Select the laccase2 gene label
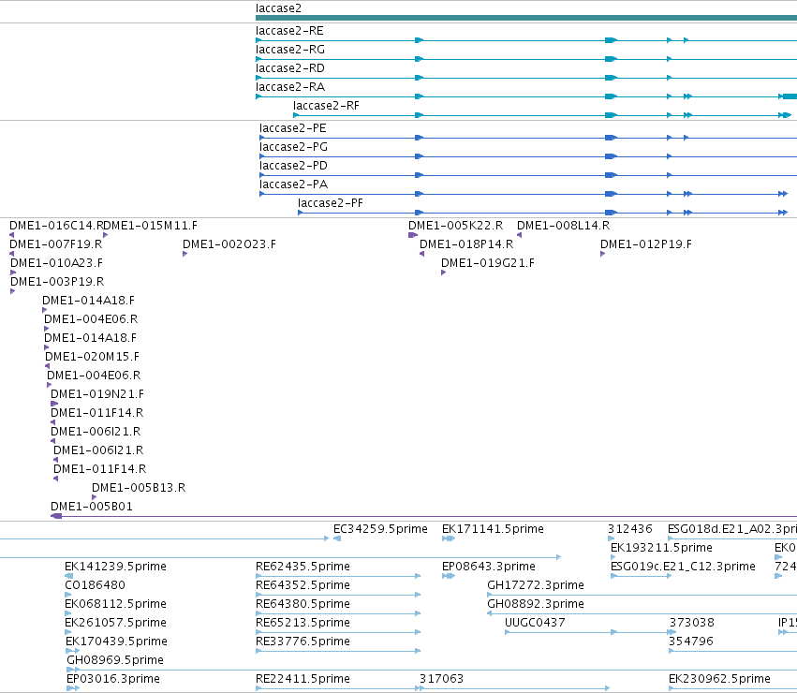 (278, 8)
